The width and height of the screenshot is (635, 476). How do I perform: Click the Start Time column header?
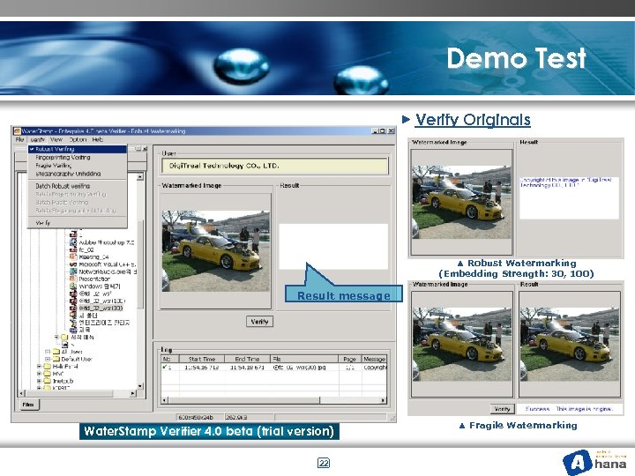coord(202,359)
